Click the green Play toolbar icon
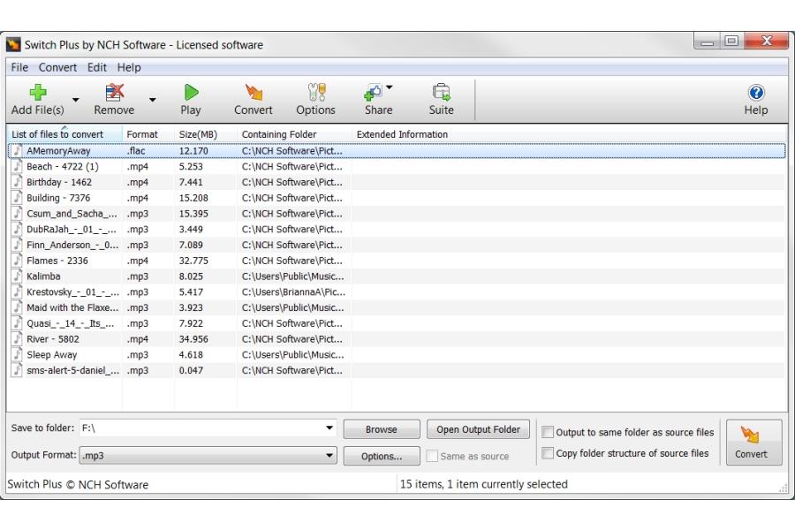The image size is (795, 530). click(191, 92)
